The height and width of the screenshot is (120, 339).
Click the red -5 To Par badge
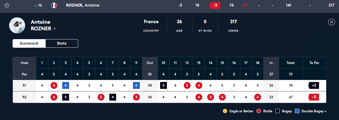[314, 97]
